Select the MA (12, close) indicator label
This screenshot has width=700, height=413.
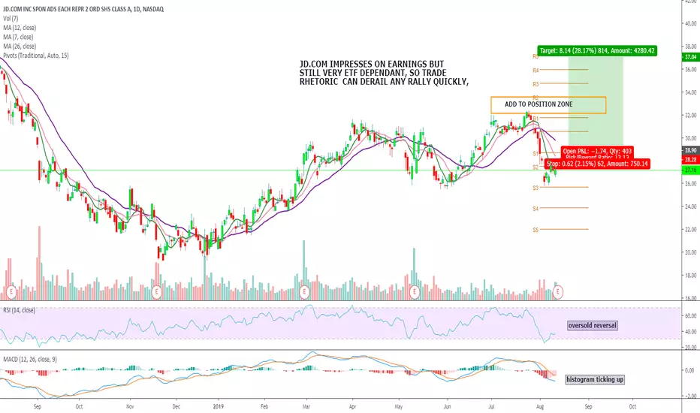[x=20, y=28]
